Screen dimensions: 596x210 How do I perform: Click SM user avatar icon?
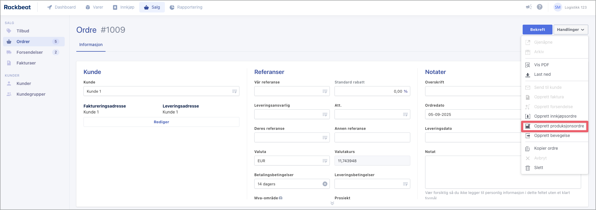tap(558, 7)
